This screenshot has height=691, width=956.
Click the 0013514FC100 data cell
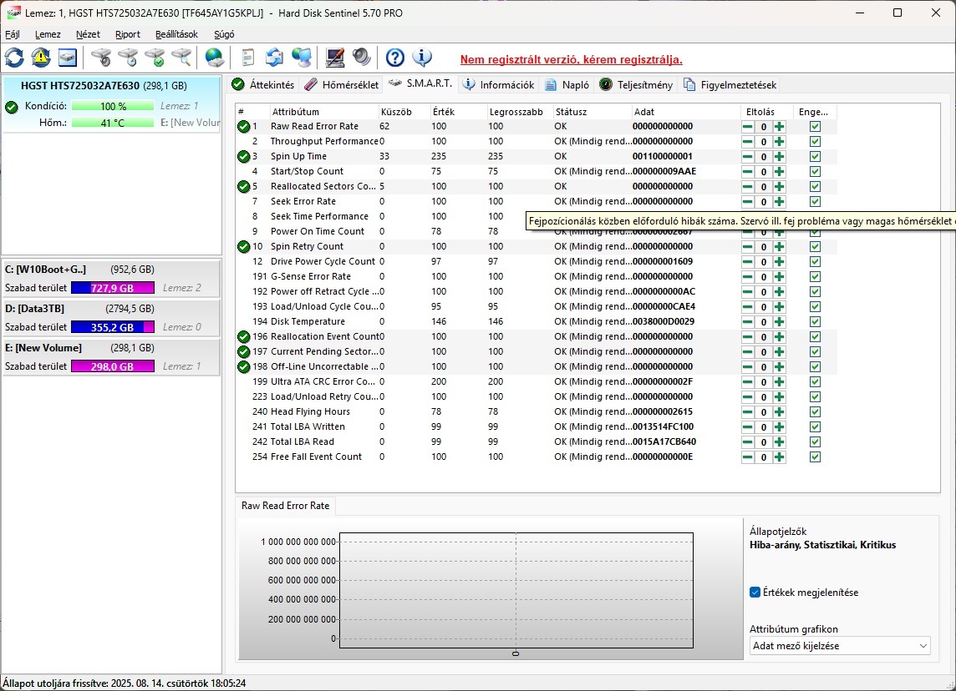coord(663,426)
